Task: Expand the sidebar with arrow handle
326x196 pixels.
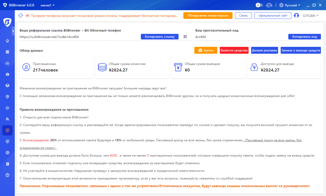Action: [13, 31]
